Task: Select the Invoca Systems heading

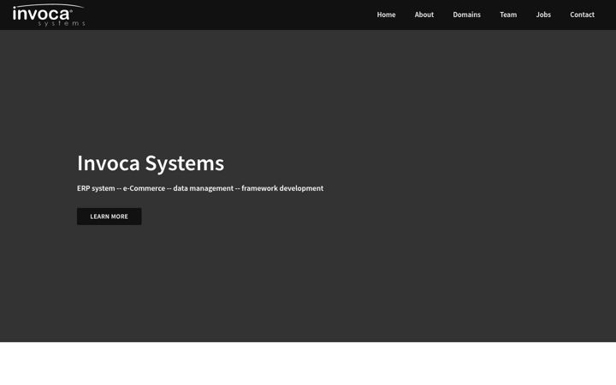Action: [151, 163]
